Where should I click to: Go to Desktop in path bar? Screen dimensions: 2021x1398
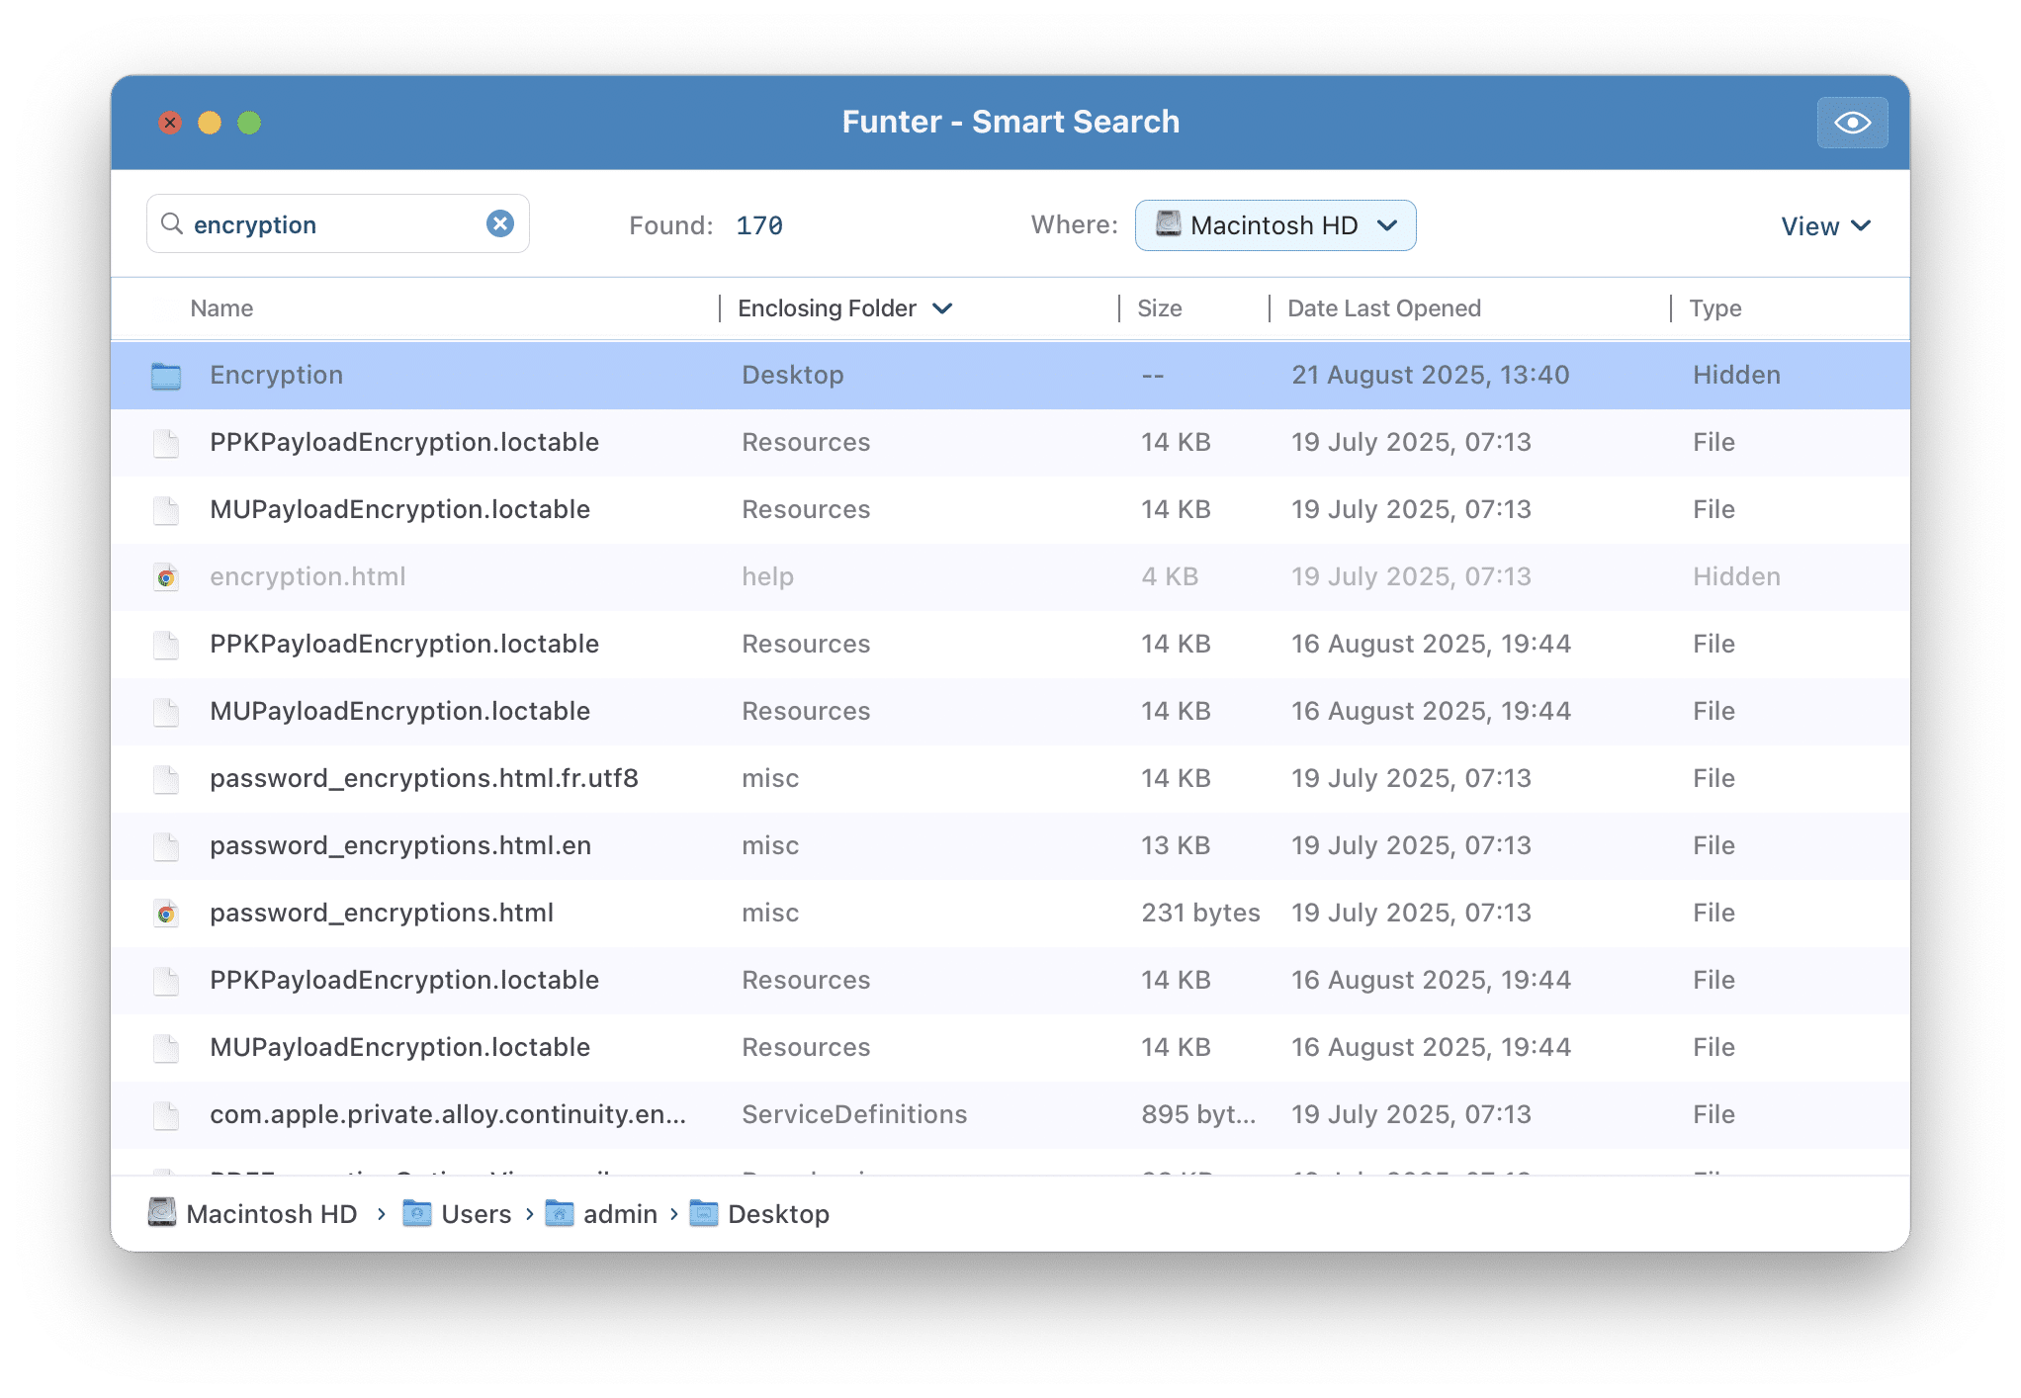click(779, 1214)
